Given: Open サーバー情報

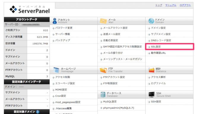Looking at the screenshot, I should [63, 34].
